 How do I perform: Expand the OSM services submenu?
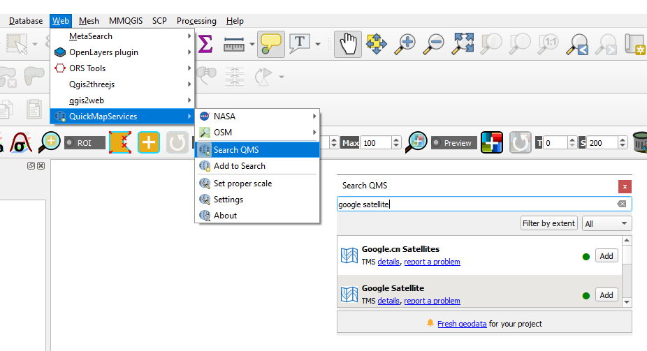coord(257,133)
